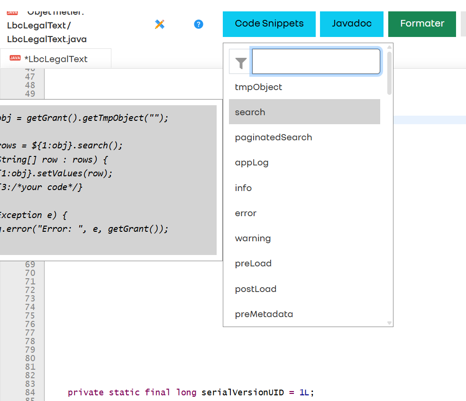
Task: Choose the preMetadata snippet
Action: click(x=264, y=314)
